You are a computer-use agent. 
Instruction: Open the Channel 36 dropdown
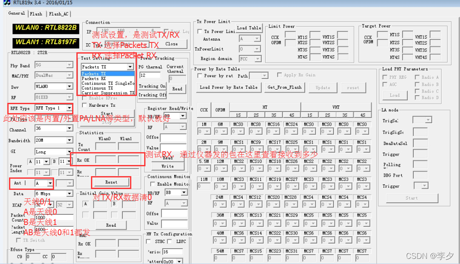coord(69,128)
